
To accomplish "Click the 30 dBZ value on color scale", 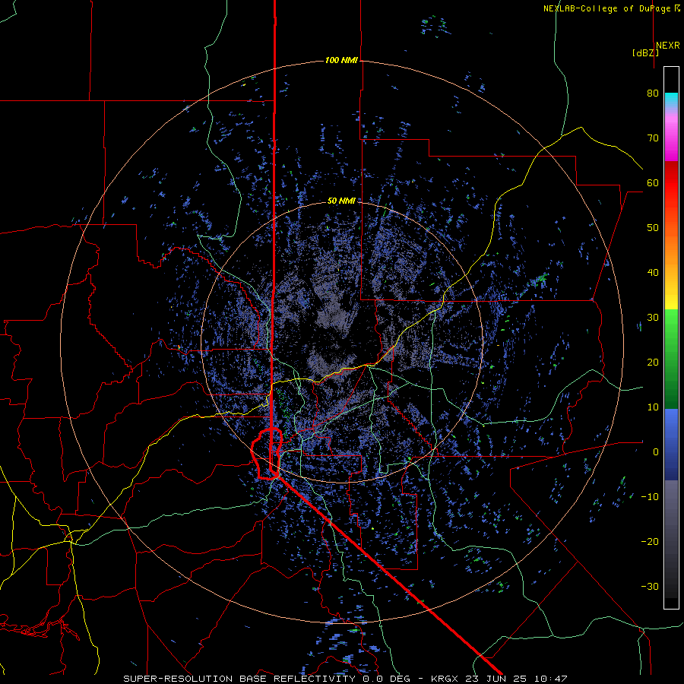I will pyautogui.click(x=653, y=318).
